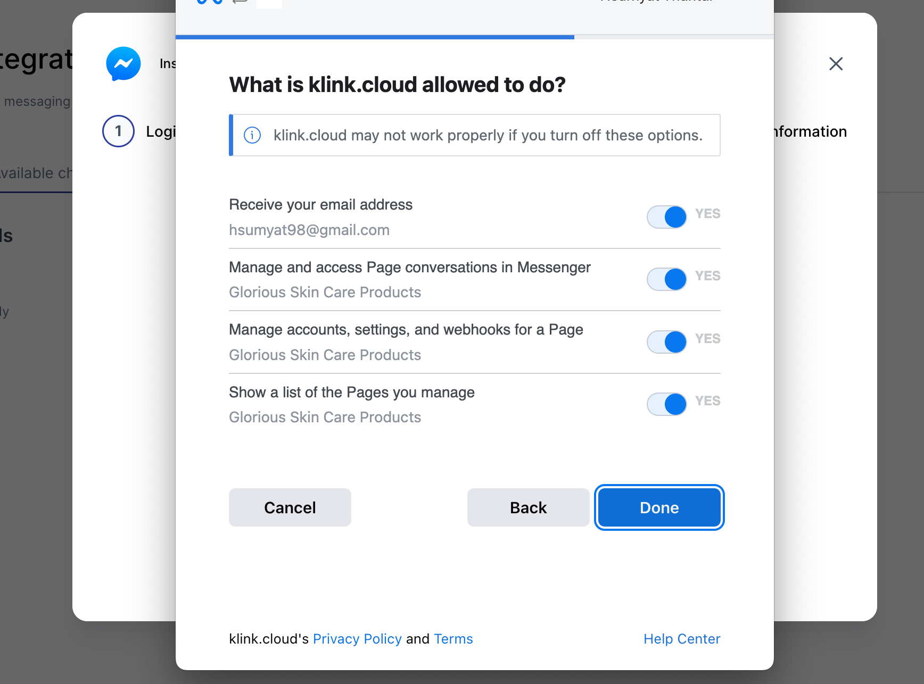This screenshot has width=924, height=684.
Task: Click the Meta logo at dialog top
Action: coord(209,2)
